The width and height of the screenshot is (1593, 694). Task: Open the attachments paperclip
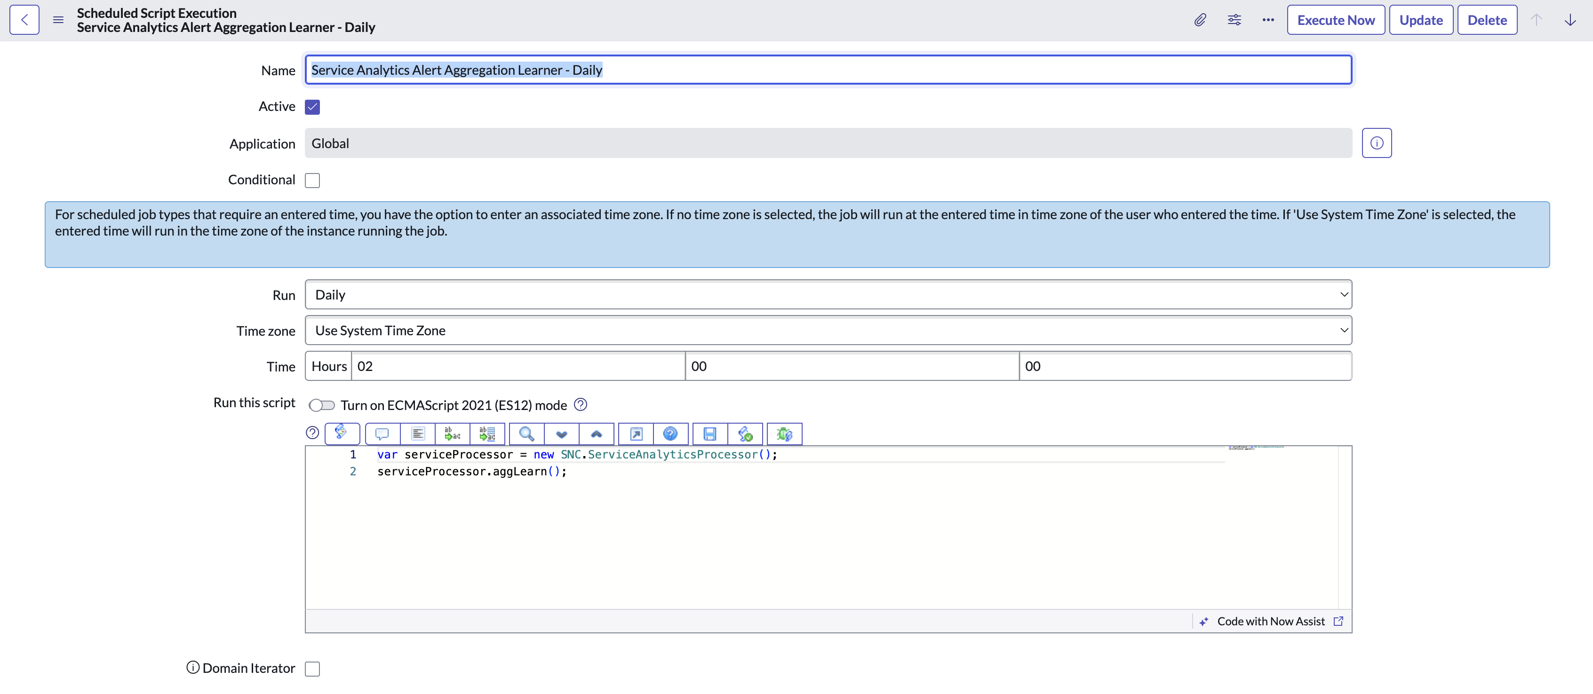[x=1200, y=20]
